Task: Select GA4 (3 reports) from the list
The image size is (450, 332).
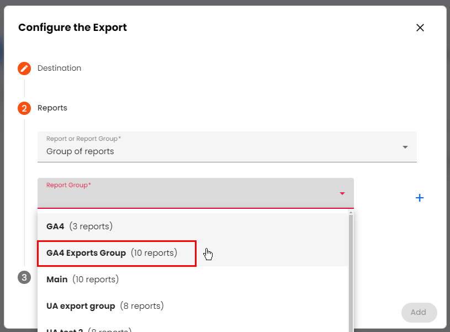Action: point(80,226)
